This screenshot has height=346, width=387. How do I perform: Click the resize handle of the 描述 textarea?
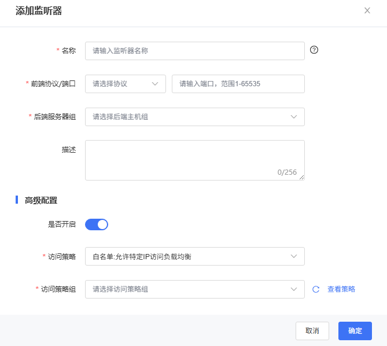302,178
